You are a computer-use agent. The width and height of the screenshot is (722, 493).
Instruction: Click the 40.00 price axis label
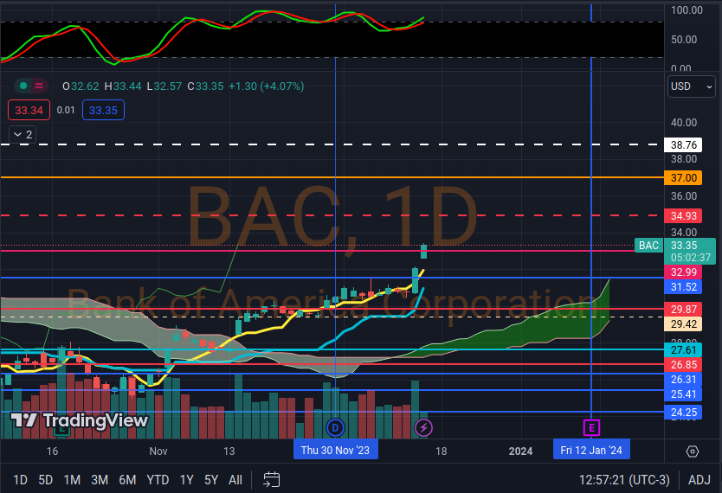[x=684, y=122]
